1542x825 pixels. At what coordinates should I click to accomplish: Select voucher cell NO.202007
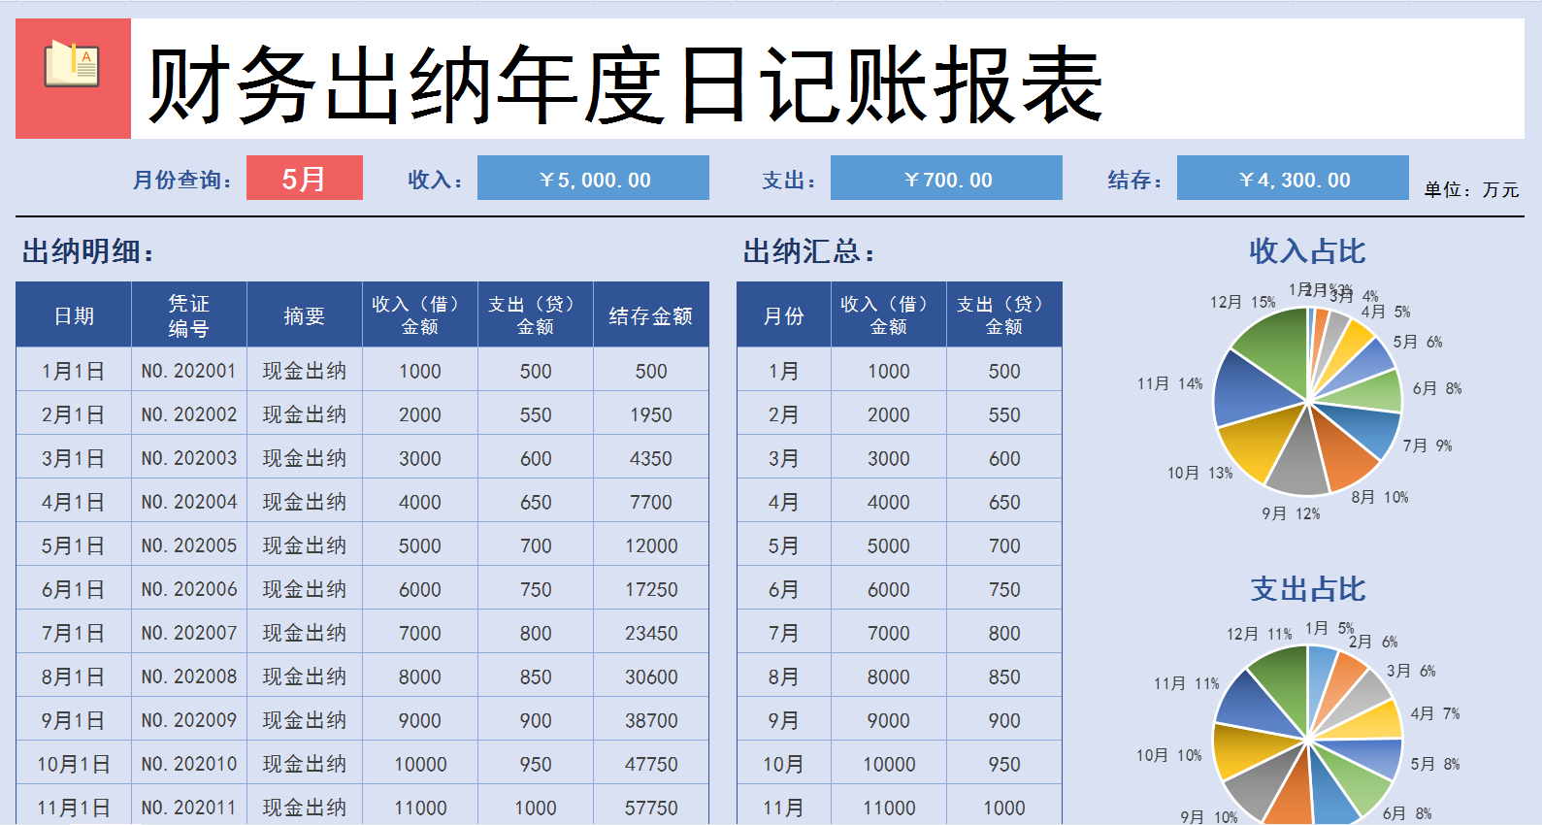pyautogui.click(x=189, y=633)
